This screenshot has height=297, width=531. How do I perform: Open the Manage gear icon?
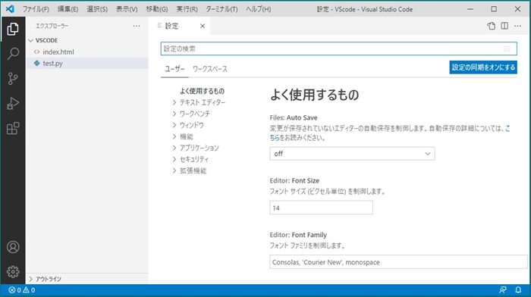pos(13,272)
